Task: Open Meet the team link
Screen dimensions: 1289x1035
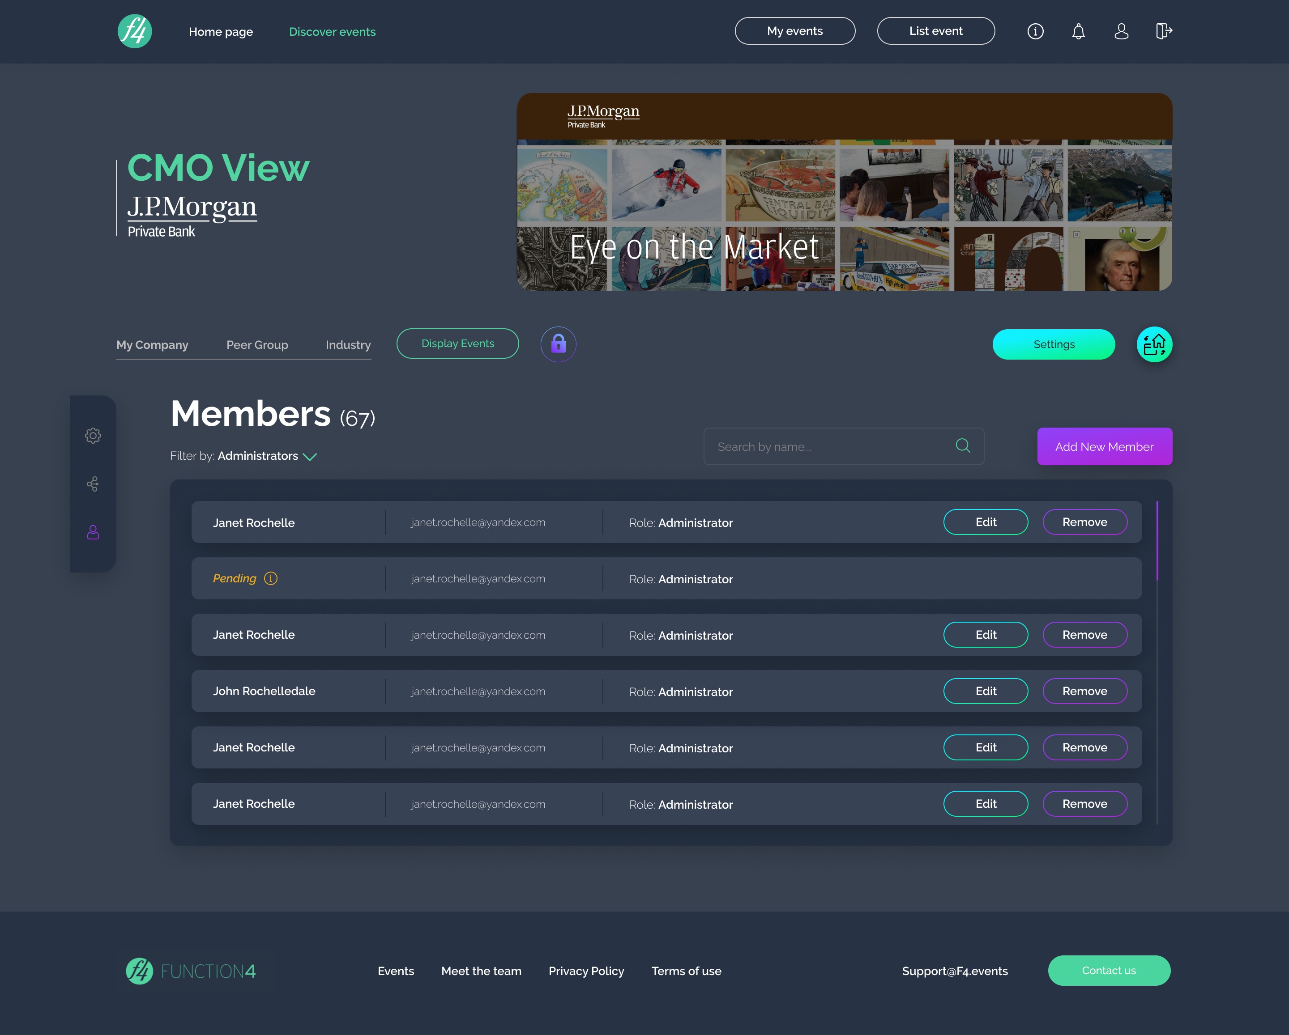Action: tap(481, 971)
